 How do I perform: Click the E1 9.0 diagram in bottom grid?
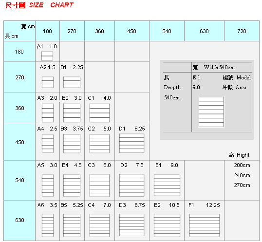point(167,185)
